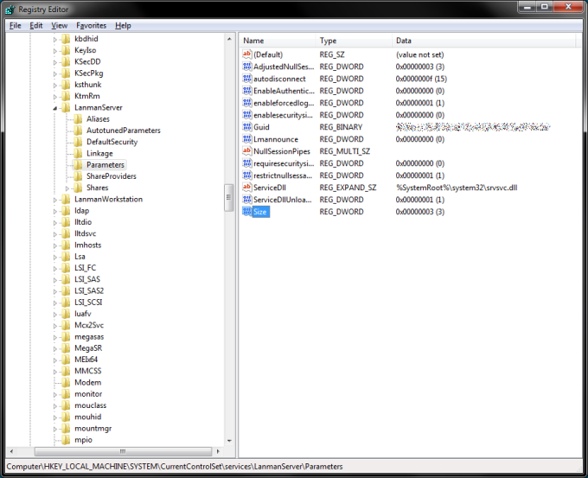Expand the MegaSR key
The image size is (588, 478).
(55, 348)
